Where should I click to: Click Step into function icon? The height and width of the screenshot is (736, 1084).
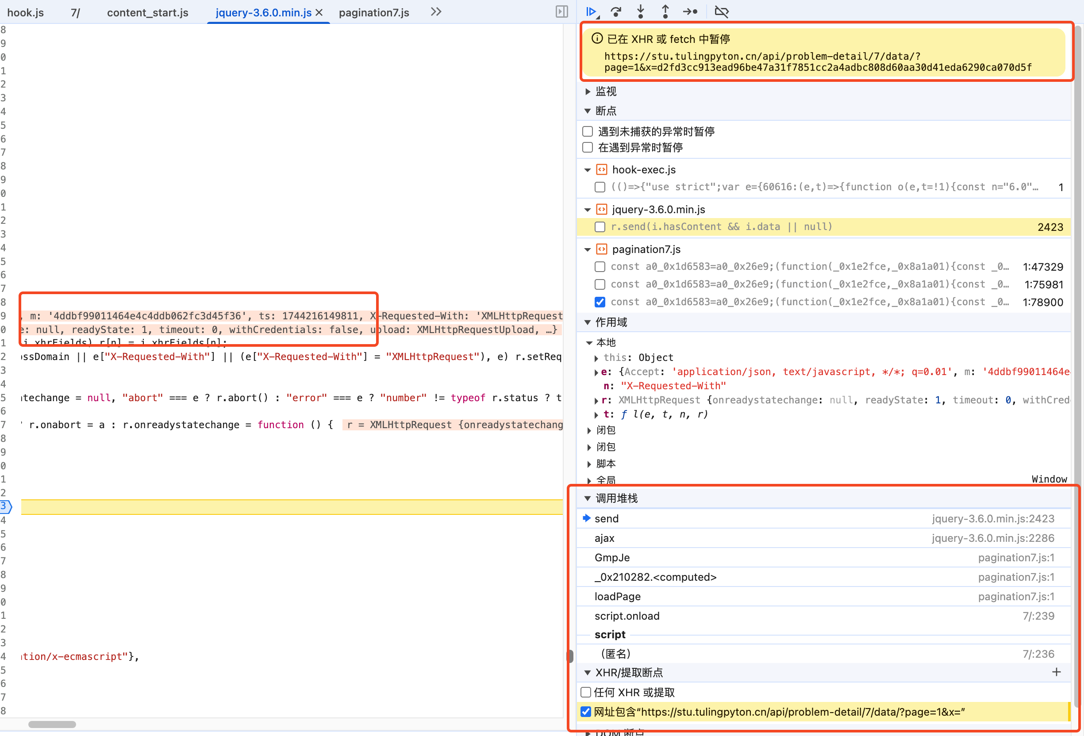[x=640, y=11]
